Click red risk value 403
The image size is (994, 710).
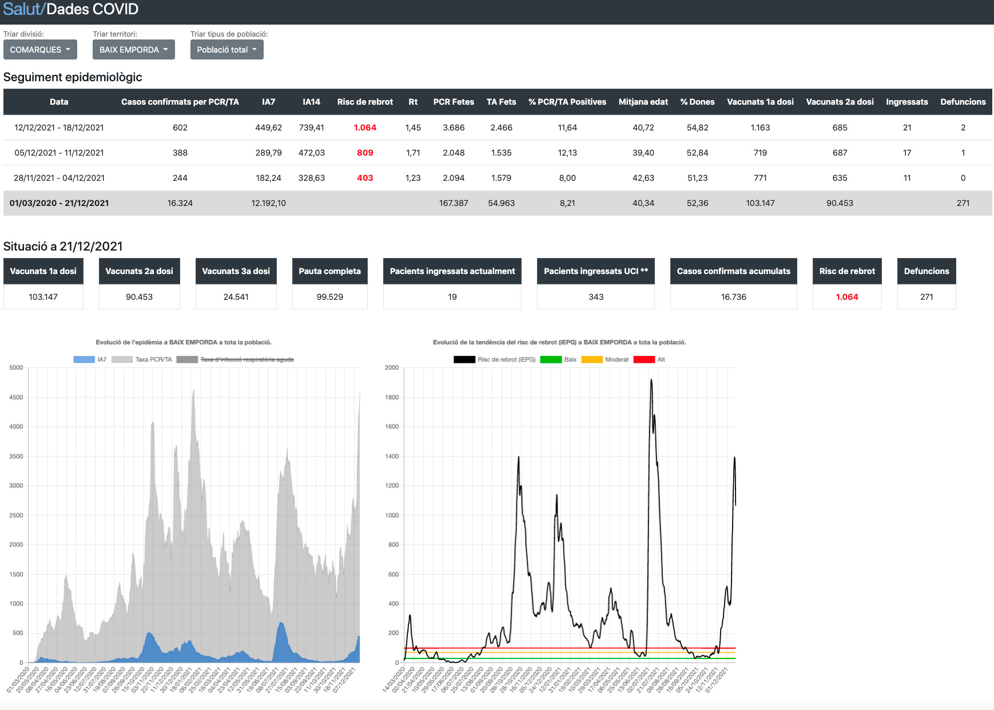pyautogui.click(x=365, y=178)
